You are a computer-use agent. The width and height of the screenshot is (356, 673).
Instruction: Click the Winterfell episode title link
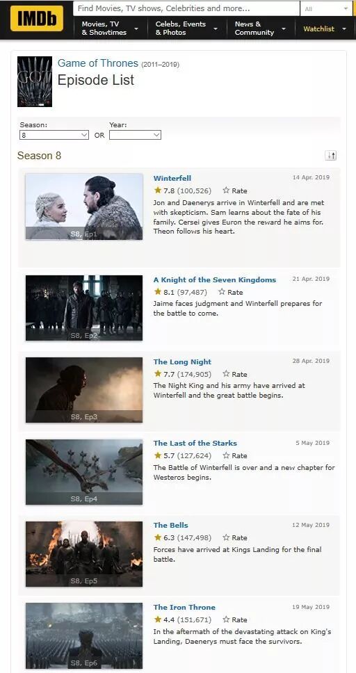(172, 179)
